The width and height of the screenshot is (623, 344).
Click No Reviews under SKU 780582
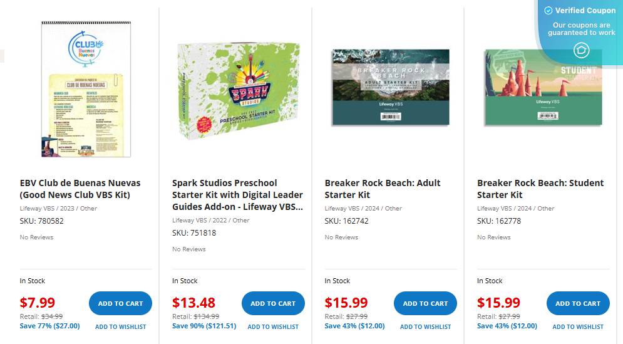pos(36,237)
